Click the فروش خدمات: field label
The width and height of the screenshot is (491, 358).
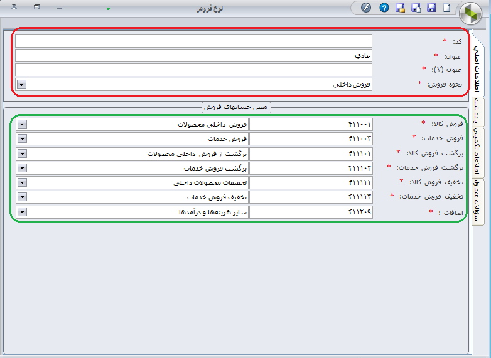click(x=442, y=138)
